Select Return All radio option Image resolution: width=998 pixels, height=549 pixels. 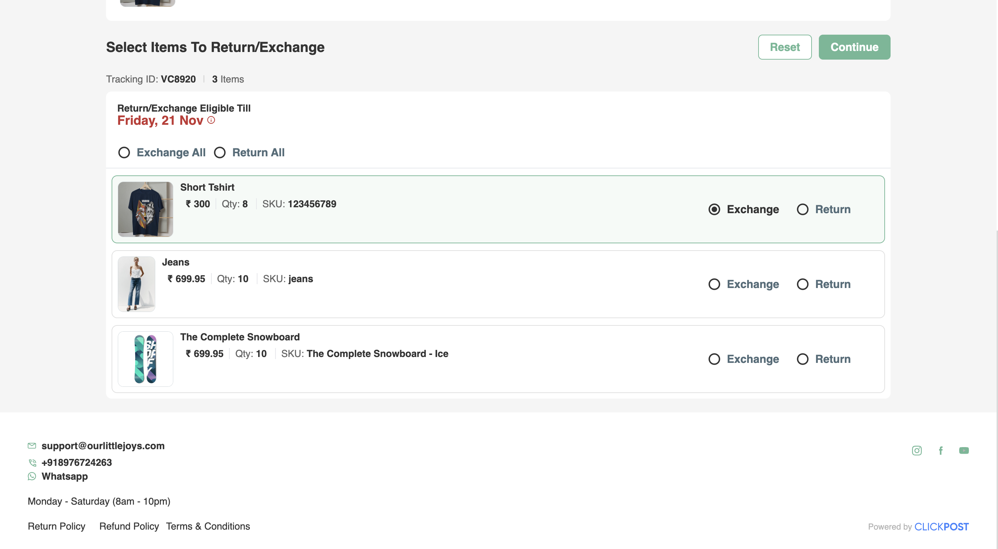(220, 152)
